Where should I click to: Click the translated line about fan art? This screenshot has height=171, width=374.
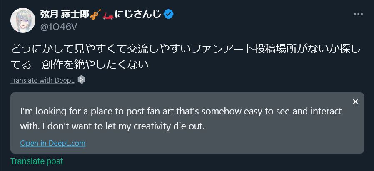(x=181, y=112)
